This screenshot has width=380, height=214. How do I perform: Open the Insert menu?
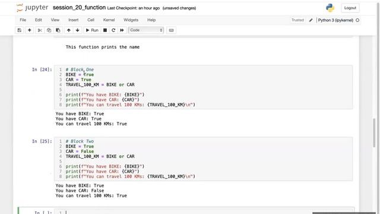pos(73,20)
